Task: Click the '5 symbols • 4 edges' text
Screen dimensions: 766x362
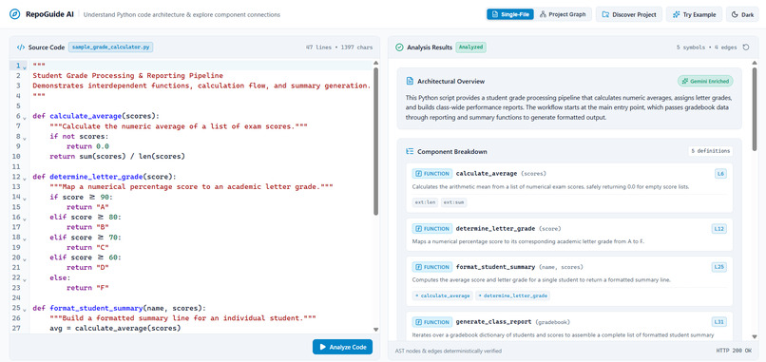Action: pyautogui.click(x=707, y=48)
